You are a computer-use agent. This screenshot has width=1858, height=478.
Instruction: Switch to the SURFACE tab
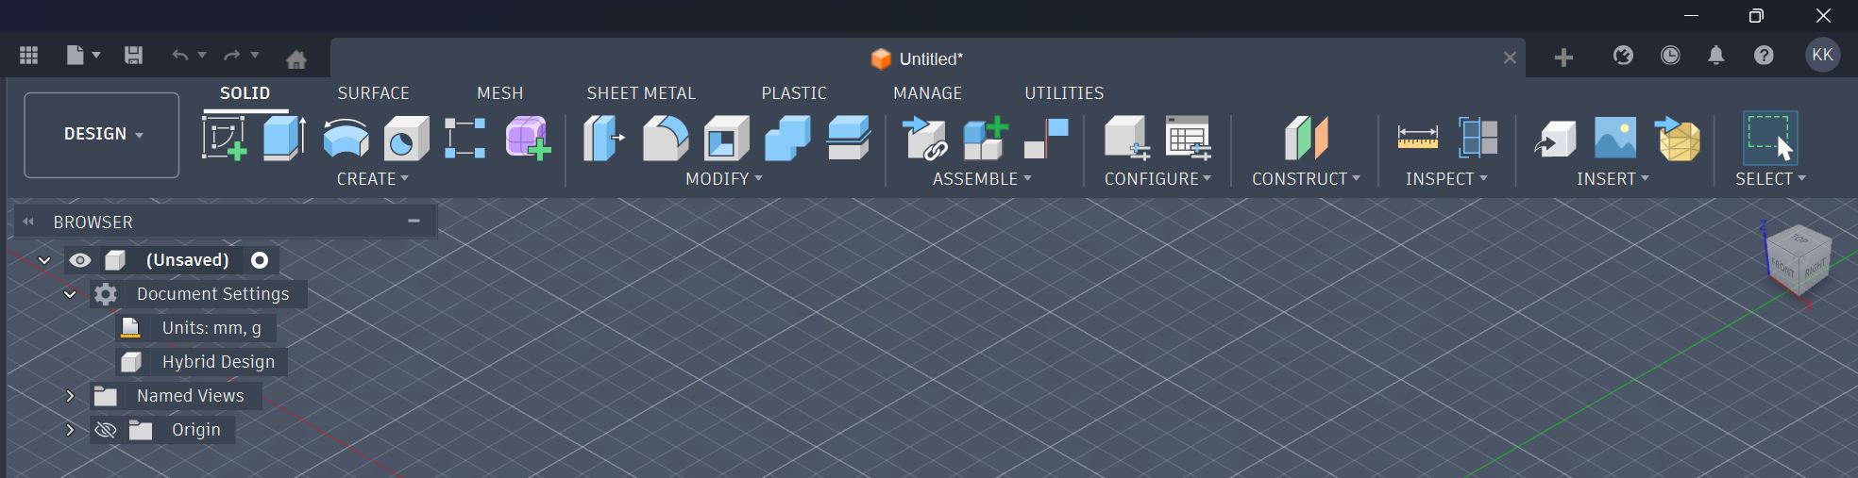[373, 93]
